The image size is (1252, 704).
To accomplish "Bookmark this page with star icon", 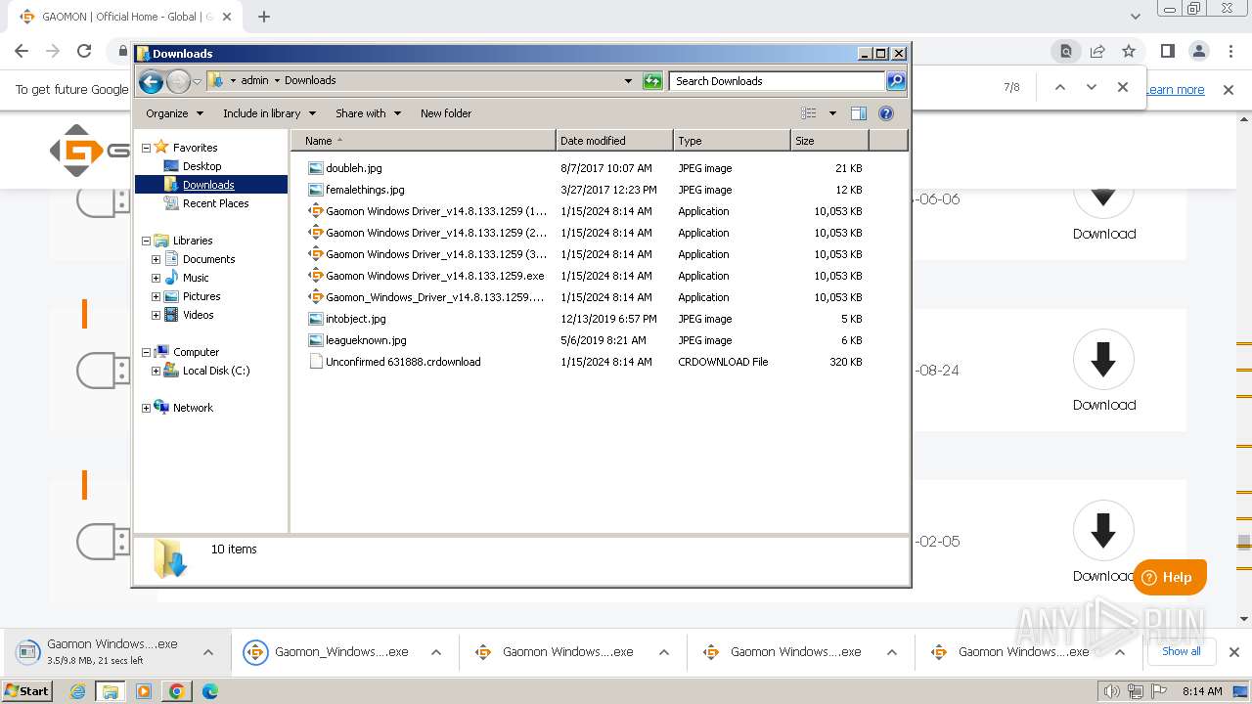I will click(x=1129, y=51).
